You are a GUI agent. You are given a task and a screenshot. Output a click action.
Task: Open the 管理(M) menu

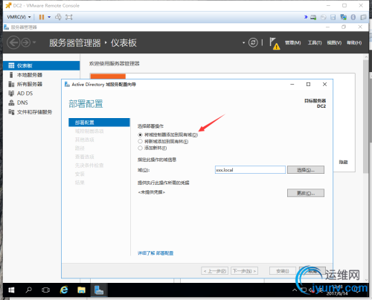(292, 43)
